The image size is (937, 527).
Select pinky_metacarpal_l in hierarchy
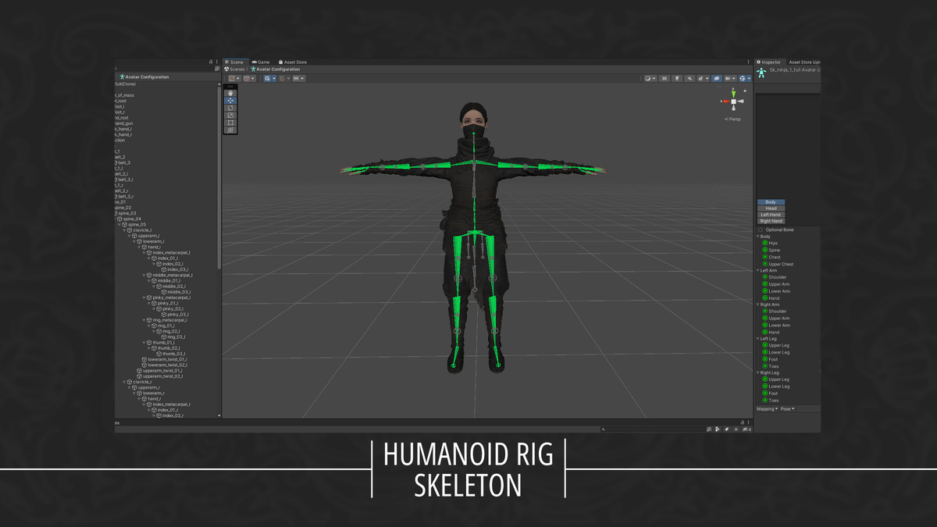(x=169, y=297)
